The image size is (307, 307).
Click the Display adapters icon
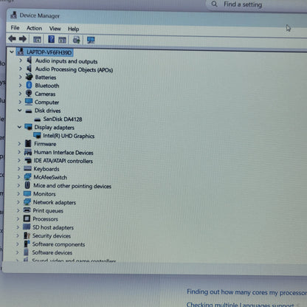28,127
